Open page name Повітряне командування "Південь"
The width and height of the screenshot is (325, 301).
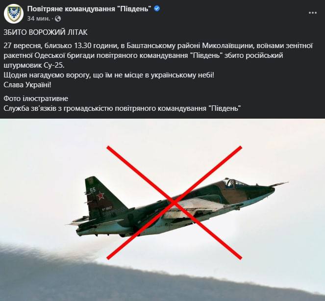pyautogui.click(x=89, y=9)
